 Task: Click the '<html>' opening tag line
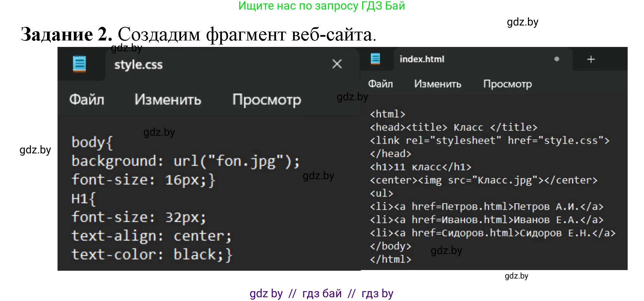[387, 114]
